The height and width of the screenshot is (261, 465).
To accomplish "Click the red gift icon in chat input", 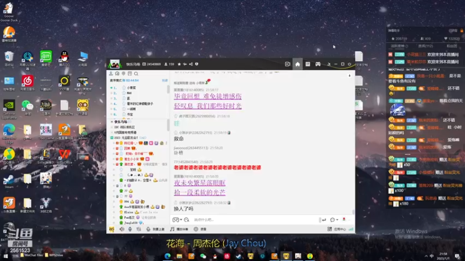I will point(344,220).
